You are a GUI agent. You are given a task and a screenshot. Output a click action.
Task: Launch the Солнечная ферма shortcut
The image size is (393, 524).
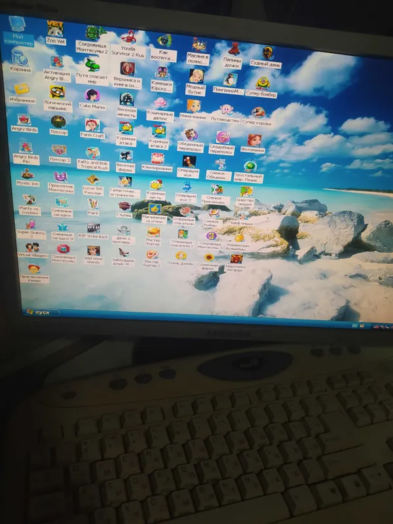(x=209, y=261)
